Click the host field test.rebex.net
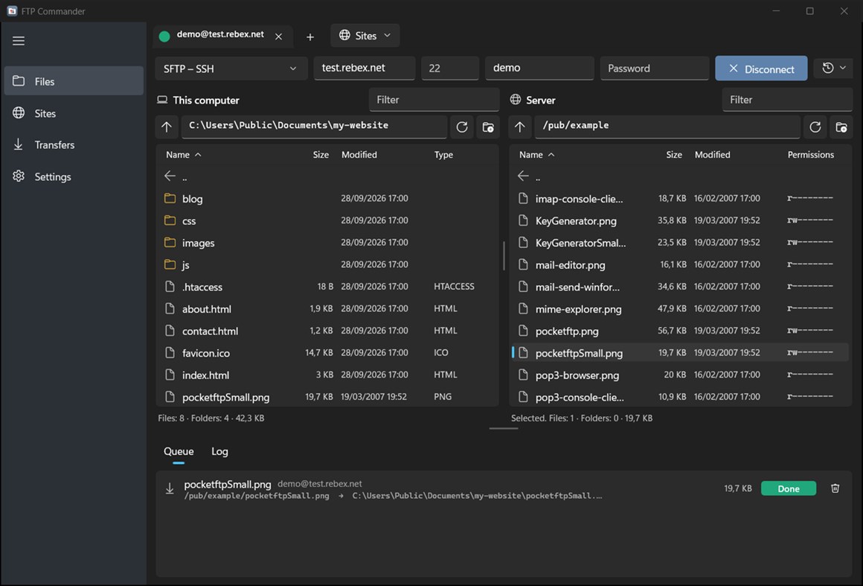This screenshot has height=586, width=863. (x=365, y=69)
